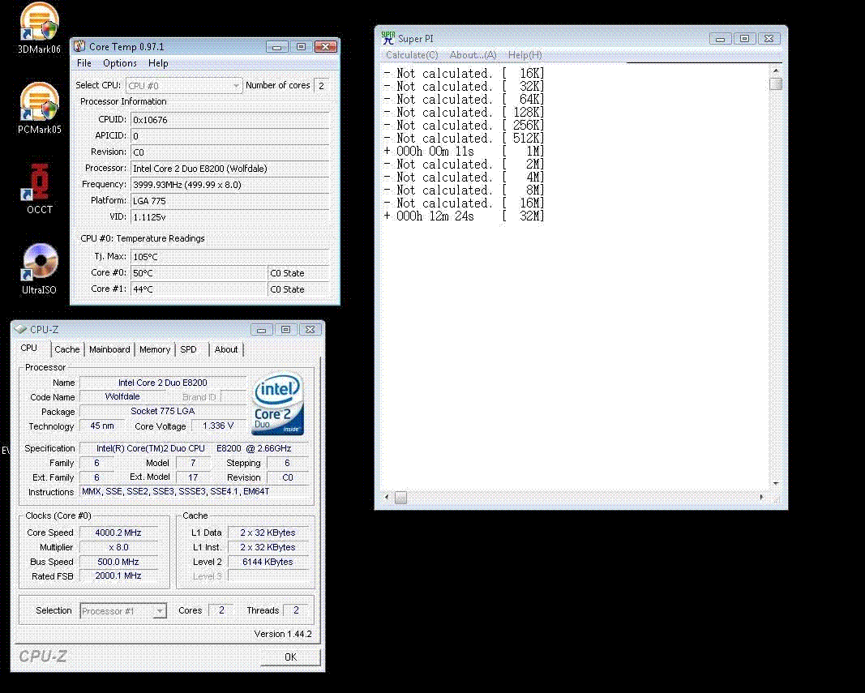Open the OCCT desktop shortcut
865x693 pixels.
click(39, 189)
